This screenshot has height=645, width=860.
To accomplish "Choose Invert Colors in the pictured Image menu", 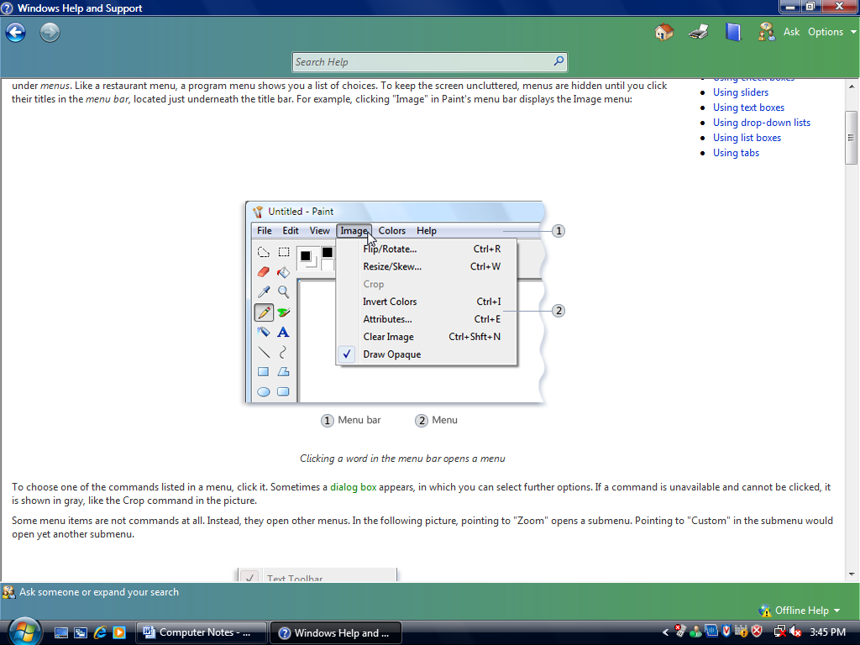I will point(427,302).
